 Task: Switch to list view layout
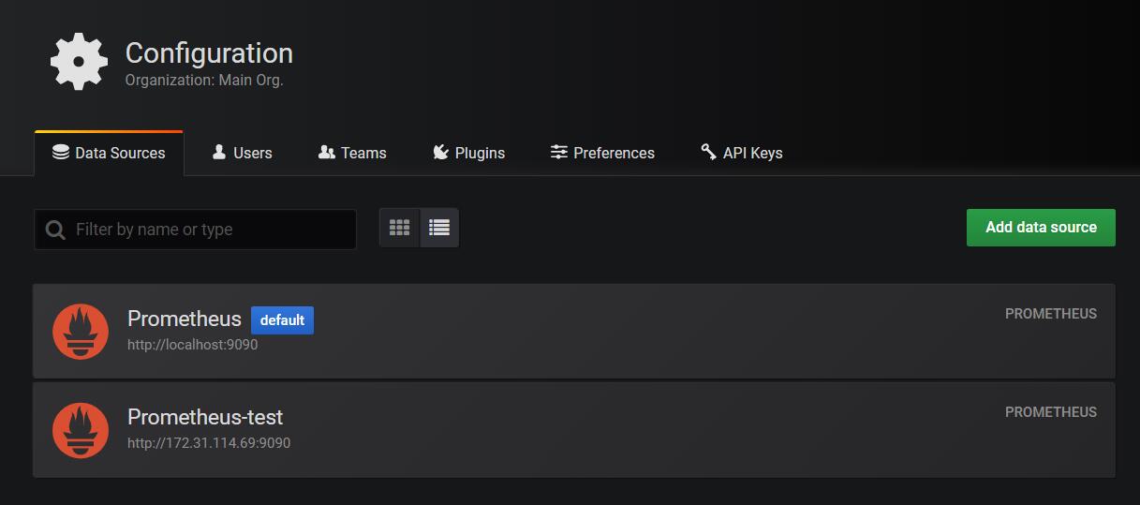(x=439, y=228)
